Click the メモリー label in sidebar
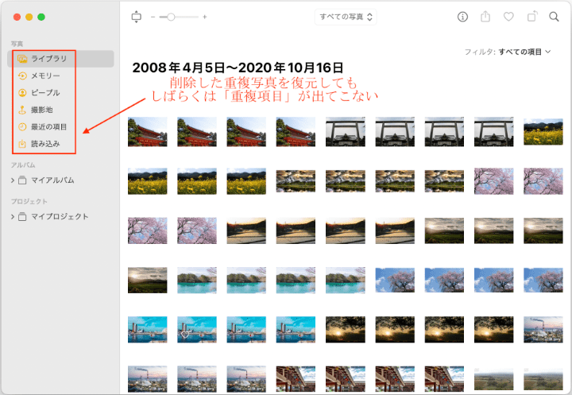The height and width of the screenshot is (395, 572). (45, 76)
